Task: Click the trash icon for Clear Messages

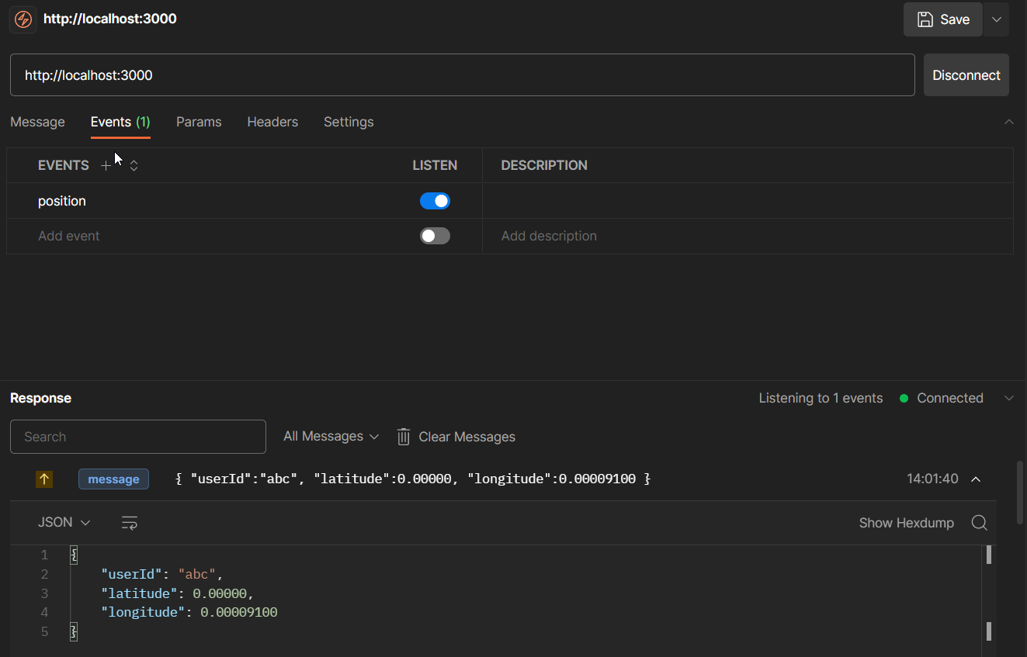Action: [x=404, y=437]
